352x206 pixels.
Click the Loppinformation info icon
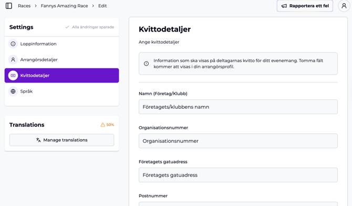[13, 44]
